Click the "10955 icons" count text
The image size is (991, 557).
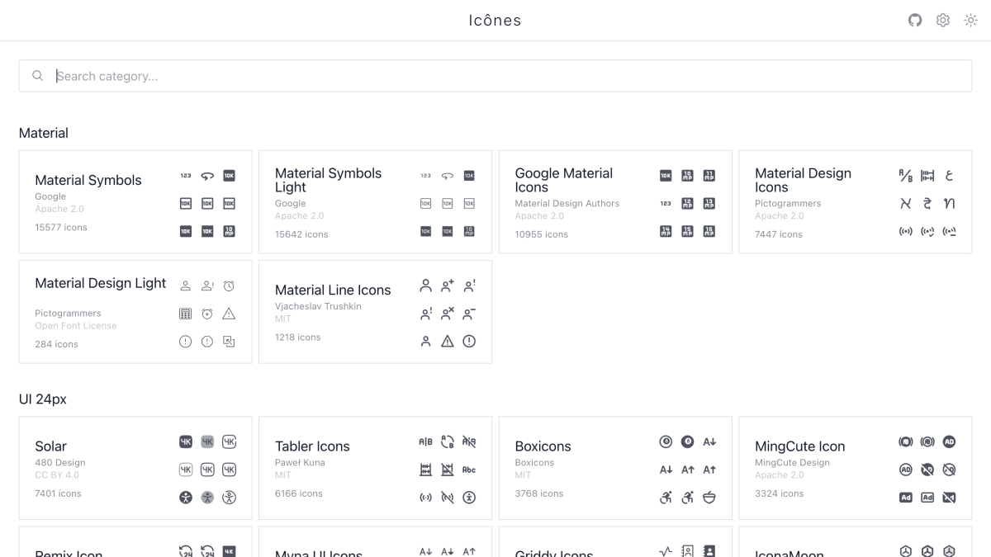coord(542,234)
